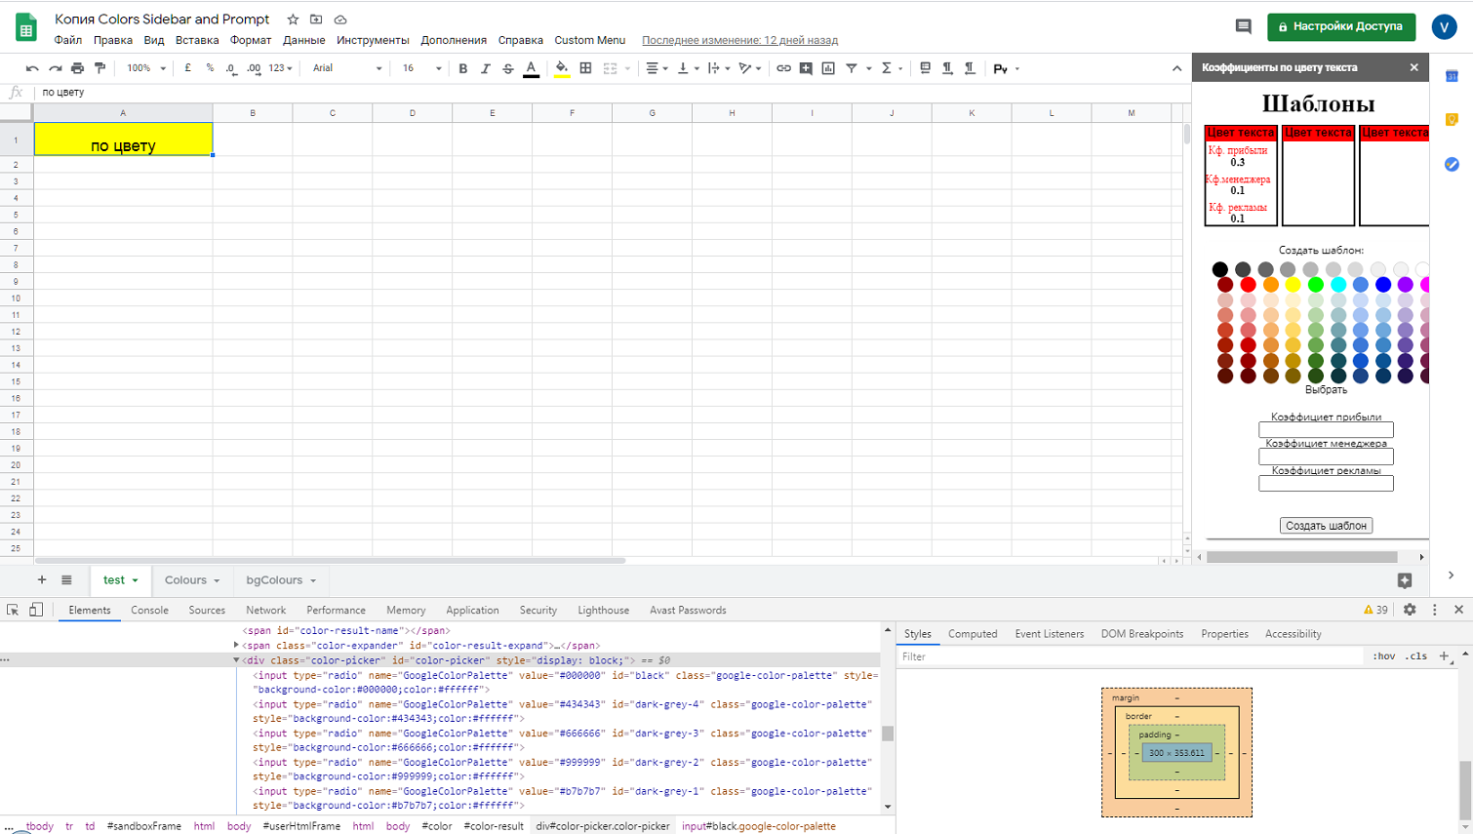Apply strikethrough formatting
Screen dimensions: 1473x834
click(507, 68)
